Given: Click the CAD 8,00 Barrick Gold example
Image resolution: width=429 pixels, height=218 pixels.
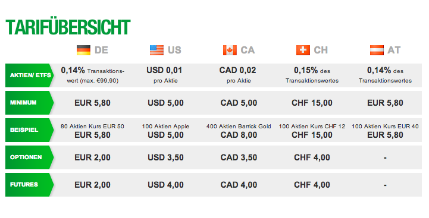Looking at the screenshot, I should pyautogui.click(x=239, y=131).
